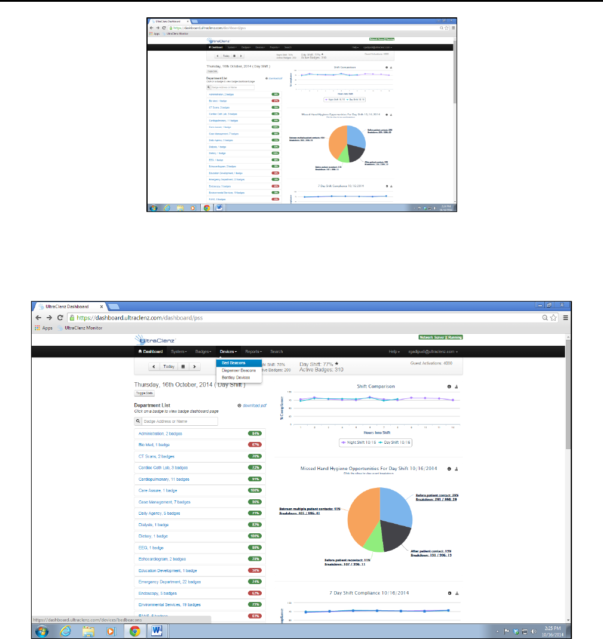Open the Emergency Department, 22 badges row, lower screenshot

click(200, 582)
